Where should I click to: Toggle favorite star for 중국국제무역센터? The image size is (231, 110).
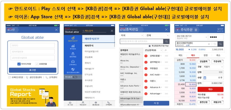(209, 44)
